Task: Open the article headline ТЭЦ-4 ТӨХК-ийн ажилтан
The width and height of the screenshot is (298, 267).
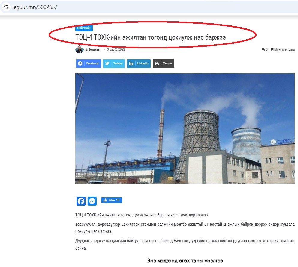Action: tap(151, 37)
